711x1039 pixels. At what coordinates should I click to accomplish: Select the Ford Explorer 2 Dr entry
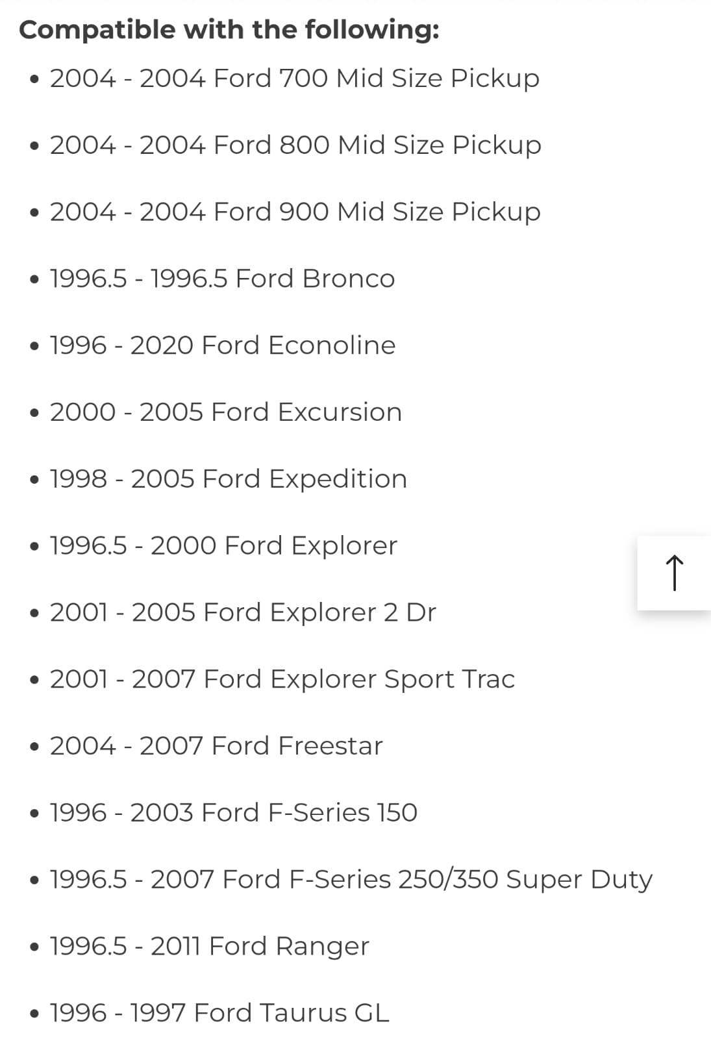pyautogui.click(x=243, y=612)
